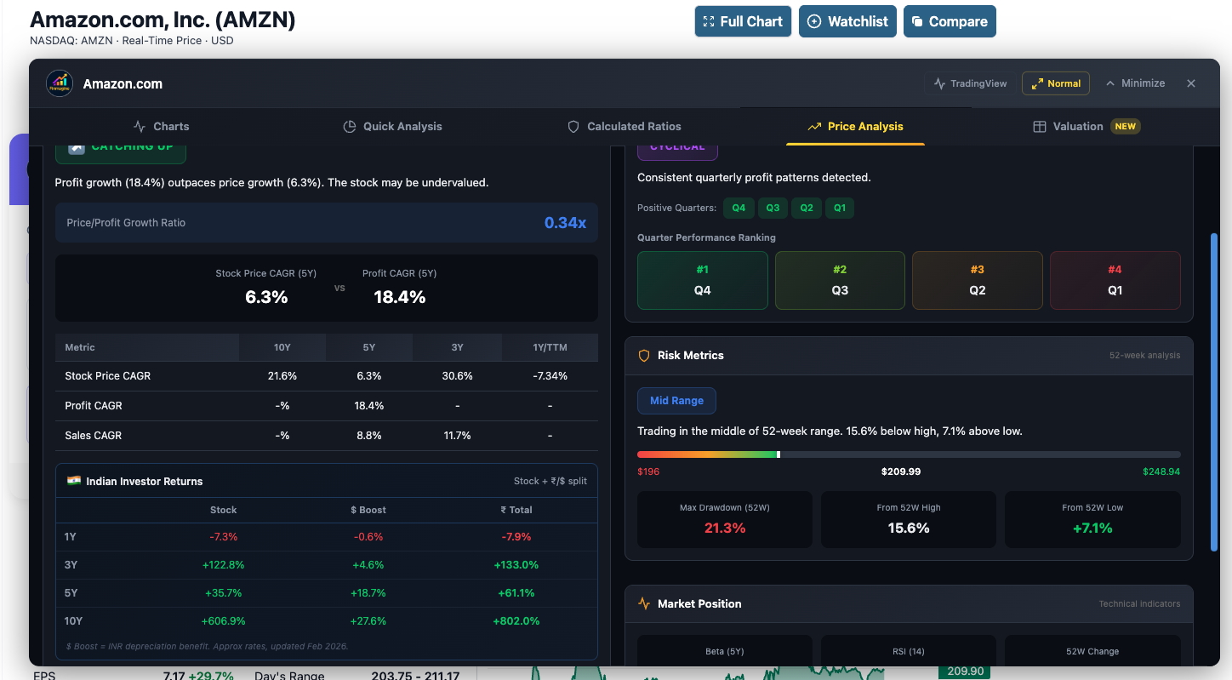Toggle the Cyclical pattern badge
Viewport: 1232px width, 680px height.
pyautogui.click(x=677, y=146)
